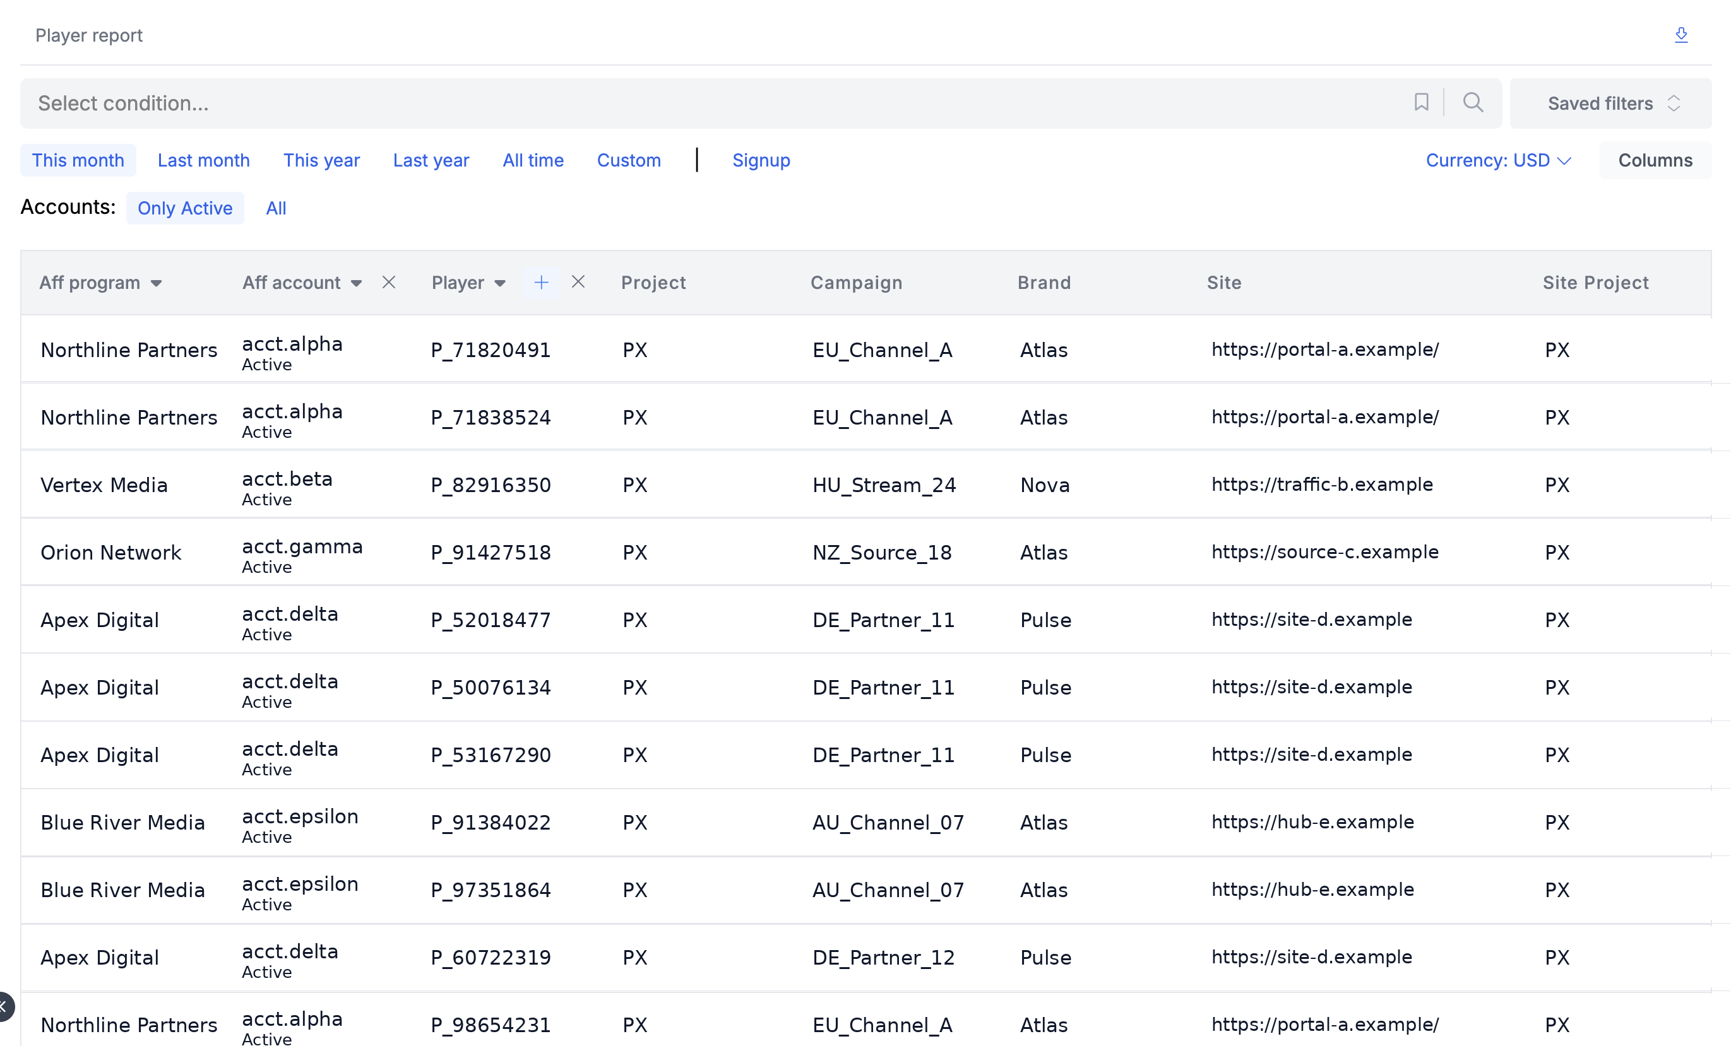1731x1046 pixels.
Task: Select the Signup date type
Action: [761, 160]
